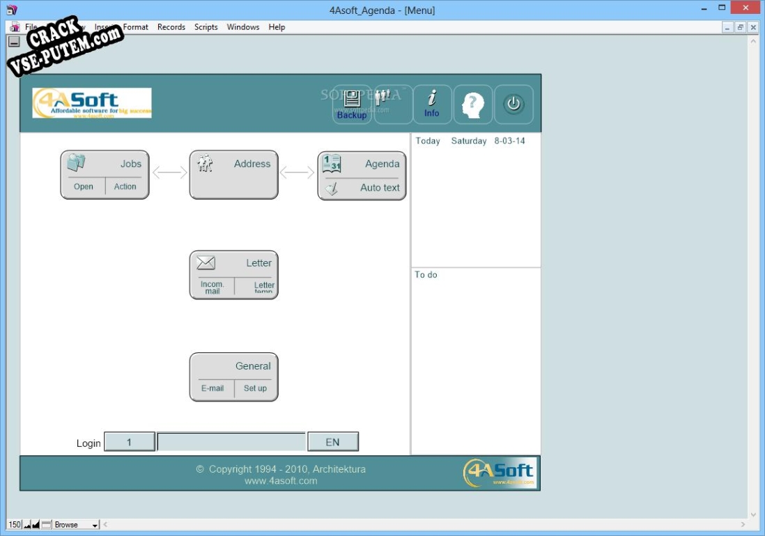Open the Info panel icon
Image resolution: width=765 pixels, height=536 pixels.
click(x=432, y=104)
